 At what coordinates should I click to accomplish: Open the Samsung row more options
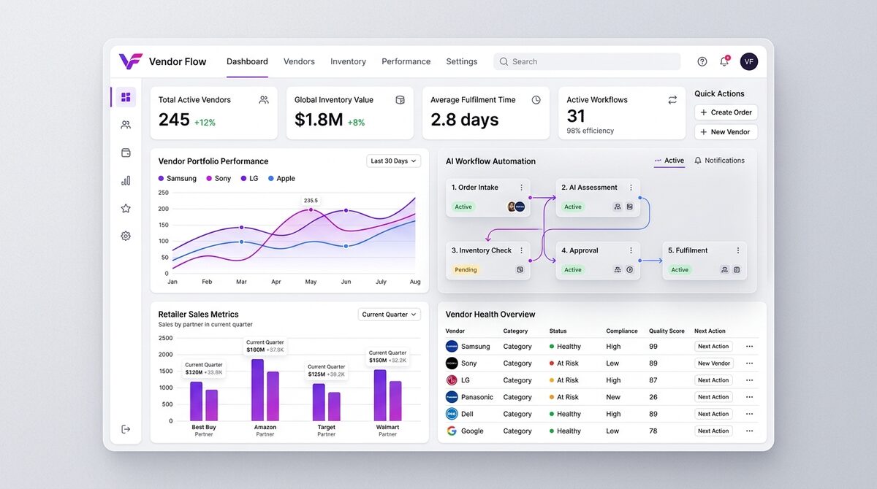click(749, 347)
